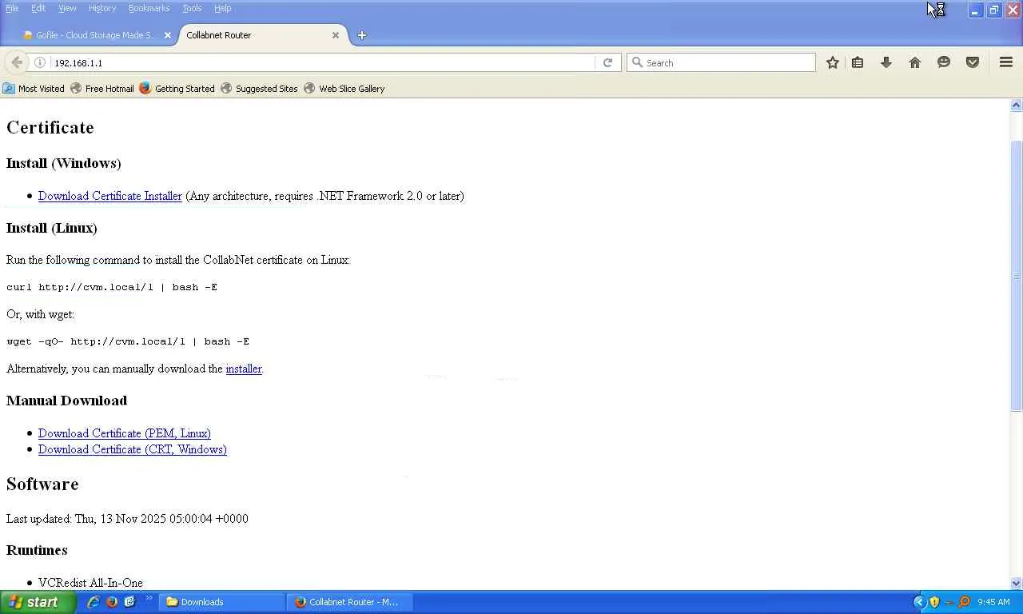Click the page scrollbar down arrow
The width and height of the screenshot is (1023, 614).
pyautogui.click(x=1017, y=584)
